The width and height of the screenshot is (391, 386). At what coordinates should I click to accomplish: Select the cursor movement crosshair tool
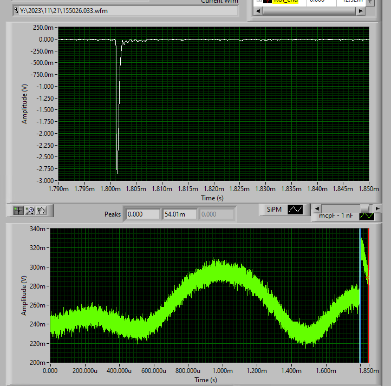[18, 211]
